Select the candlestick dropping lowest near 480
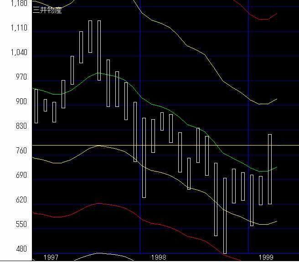 [x=225, y=216]
